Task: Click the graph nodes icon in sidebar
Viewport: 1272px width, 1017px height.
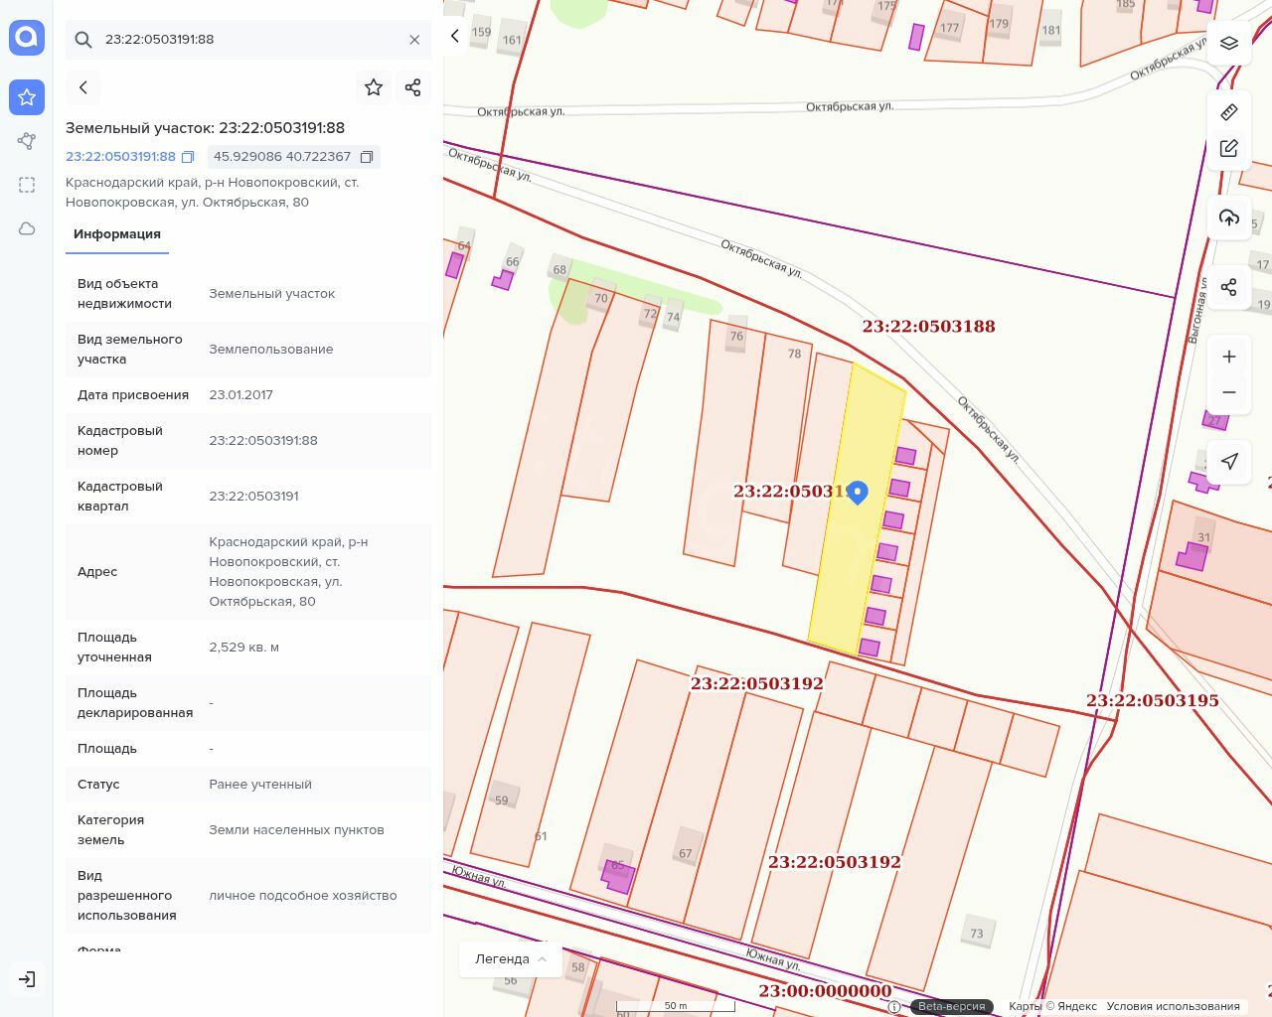Action: [27, 141]
